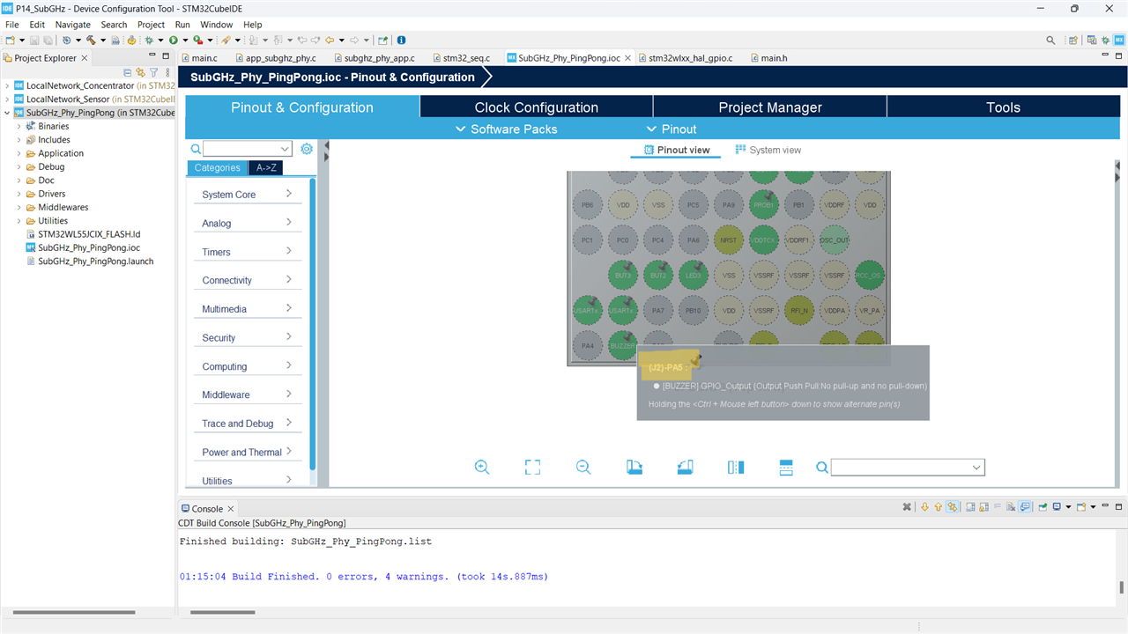Click the split pinout layout icon

pos(787,468)
